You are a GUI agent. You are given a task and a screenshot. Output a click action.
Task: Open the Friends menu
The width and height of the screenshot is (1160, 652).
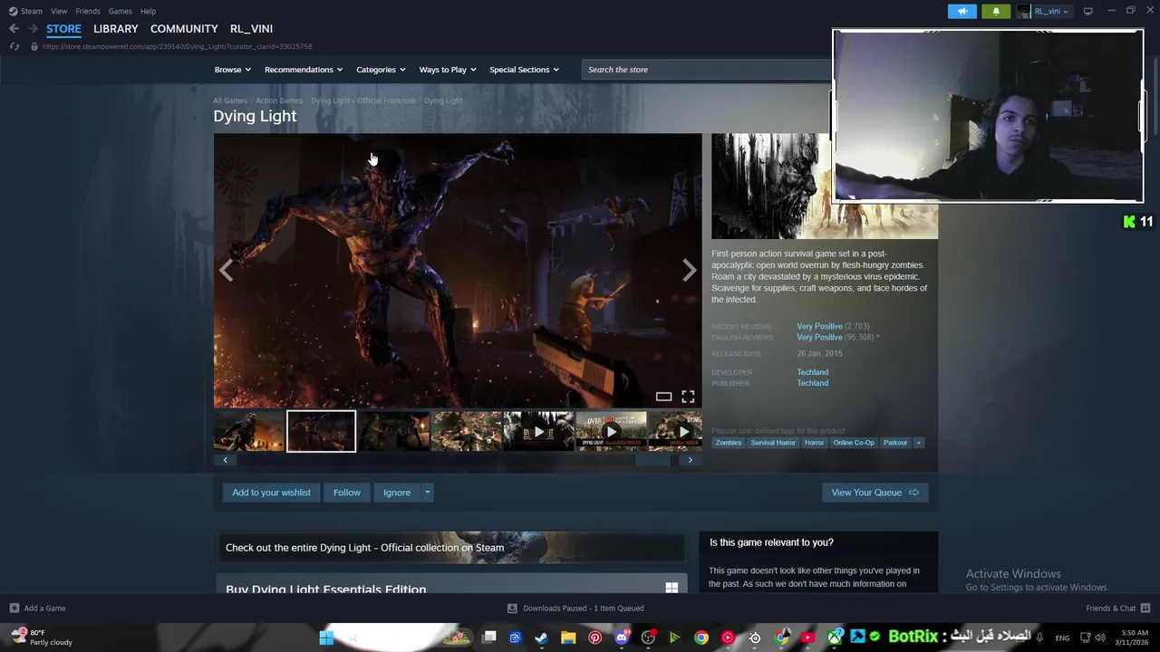click(88, 11)
